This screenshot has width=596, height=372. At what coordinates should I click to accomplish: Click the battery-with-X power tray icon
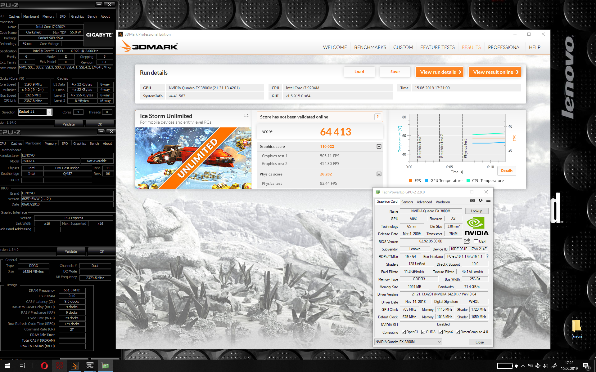pyautogui.click(x=530, y=366)
